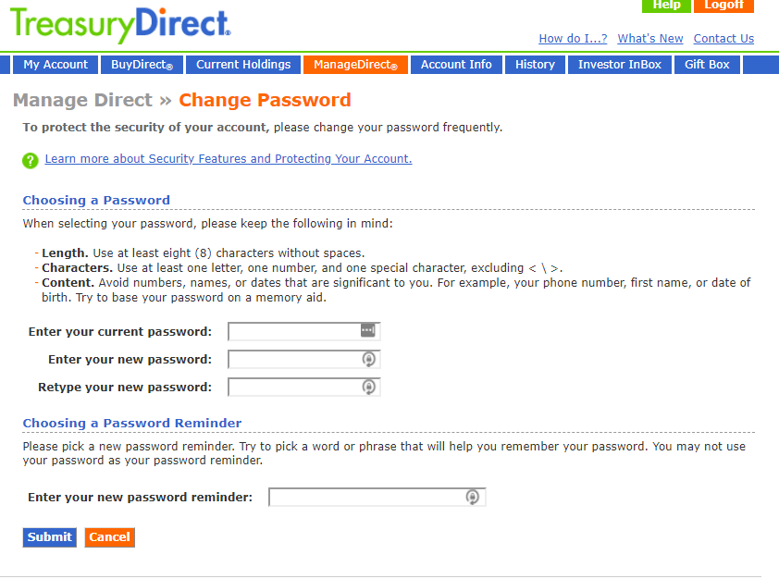The width and height of the screenshot is (779, 579).
Task: Click password manager icon in current password field
Action: (367, 330)
